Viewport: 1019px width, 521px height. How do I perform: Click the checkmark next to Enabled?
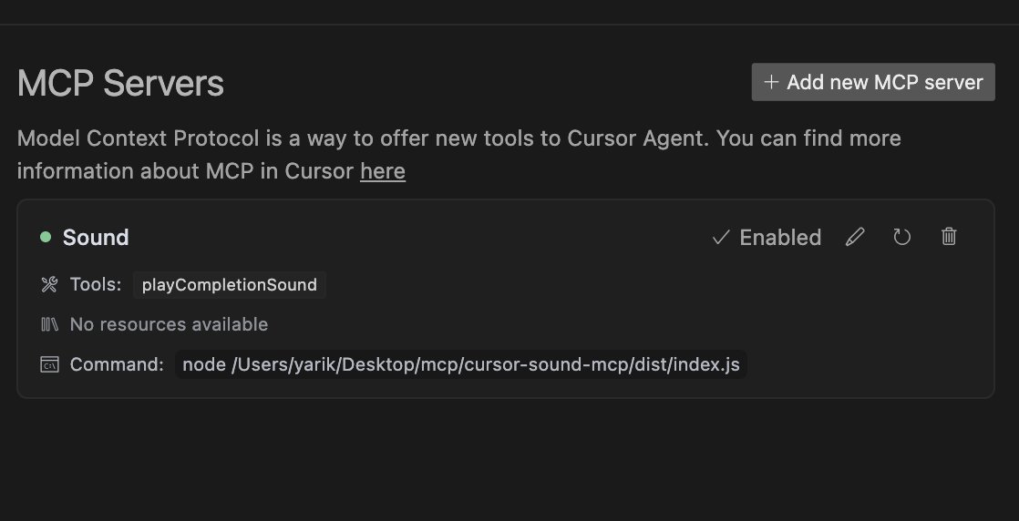point(721,237)
